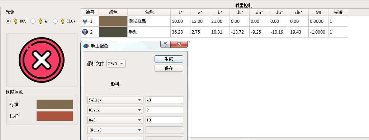Click the dE* value 19.43

(299, 32)
